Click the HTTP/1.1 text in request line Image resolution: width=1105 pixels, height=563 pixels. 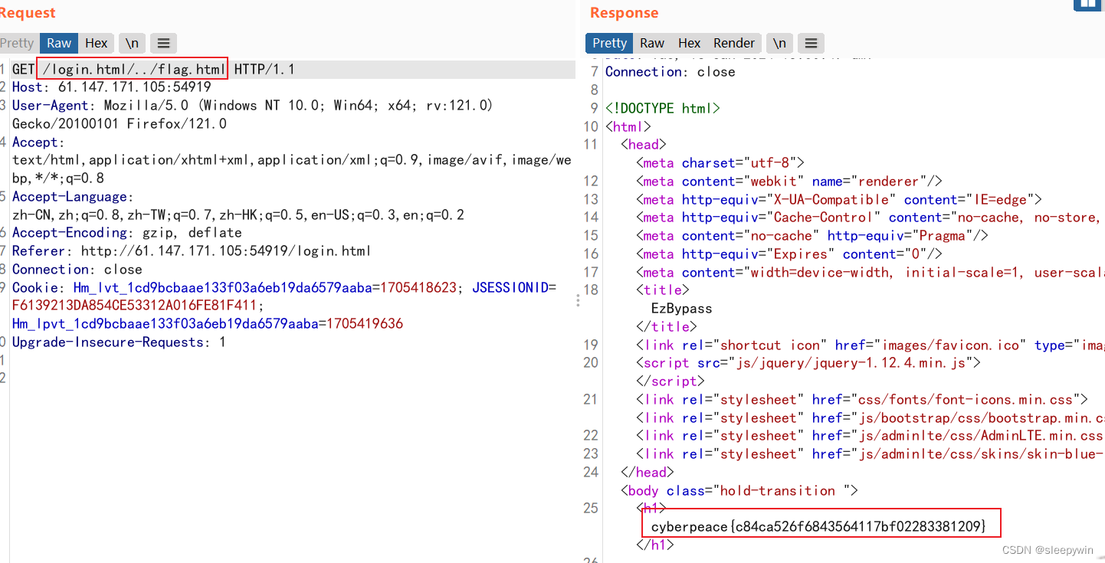pos(264,69)
